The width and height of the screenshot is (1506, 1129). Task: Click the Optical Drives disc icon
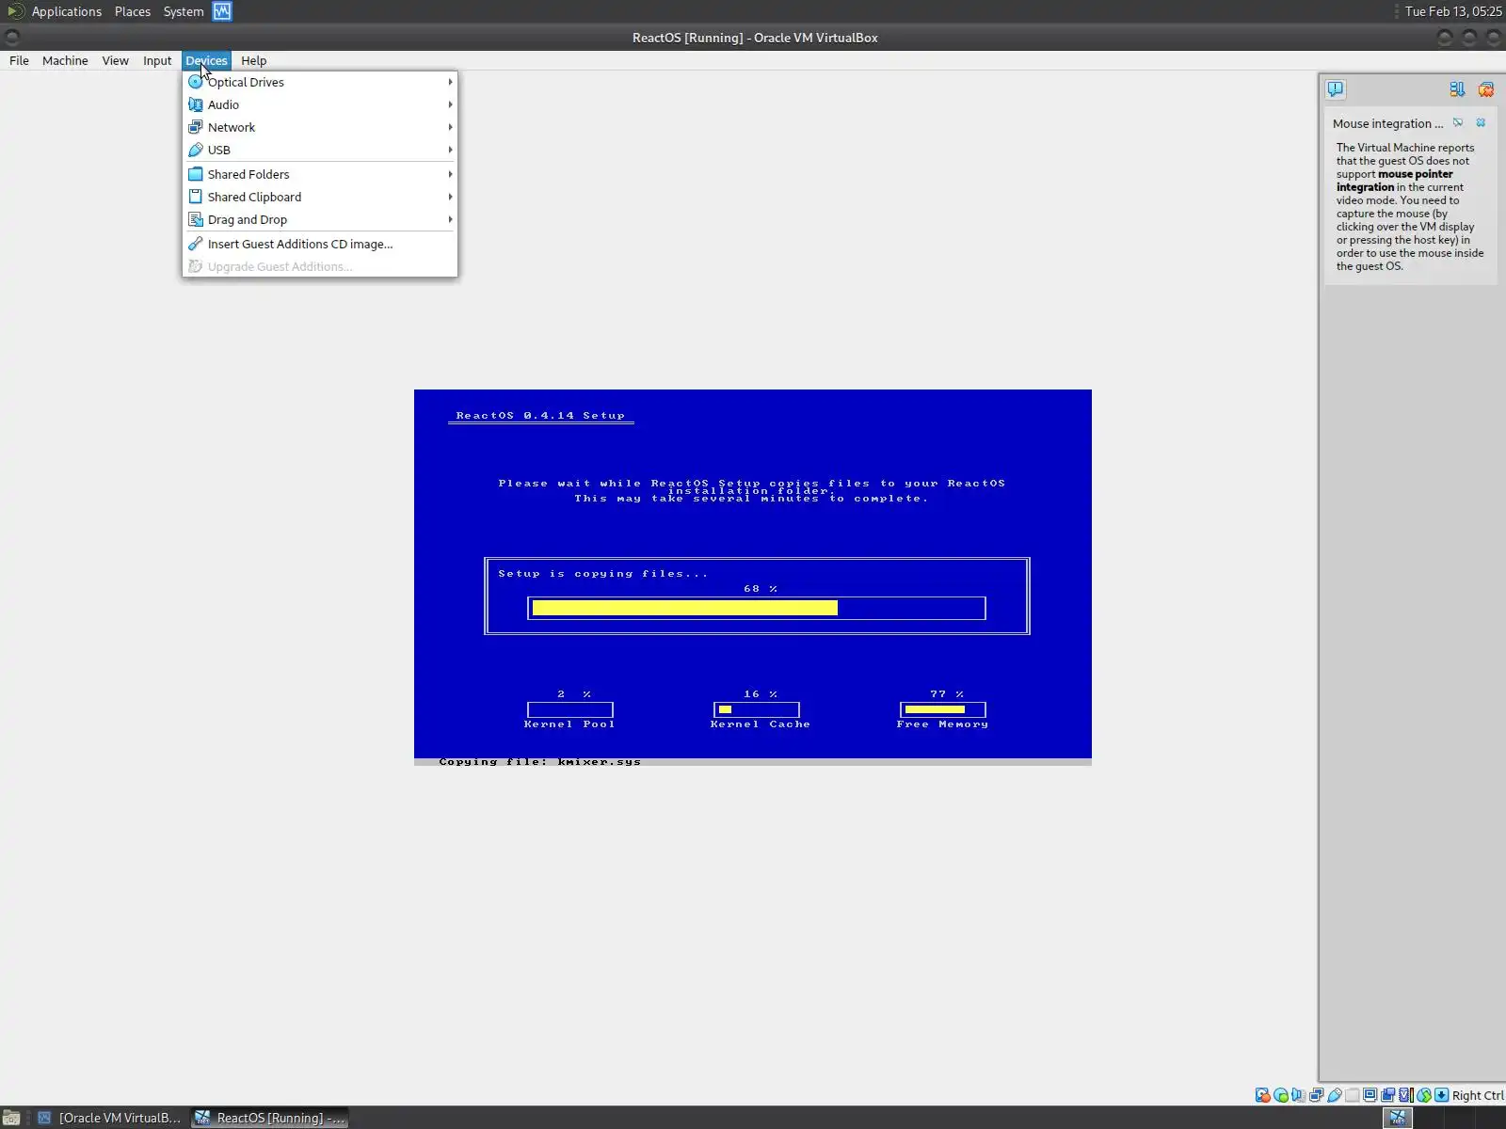tap(196, 82)
